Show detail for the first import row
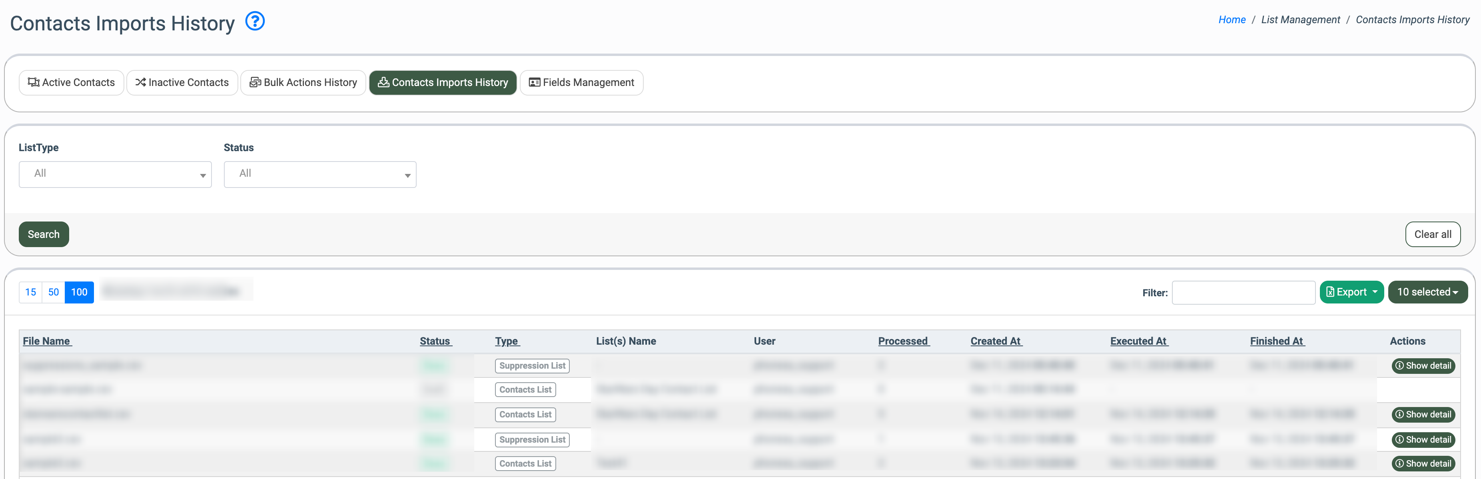This screenshot has height=479, width=1481. pyautogui.click(x=1423, y=366)
